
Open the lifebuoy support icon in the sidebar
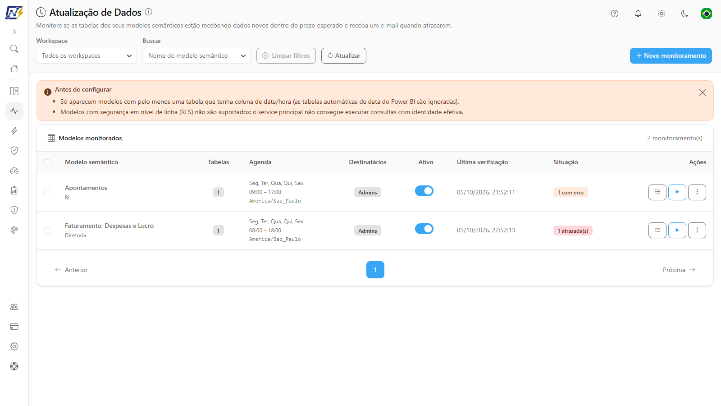coord(14,366)
